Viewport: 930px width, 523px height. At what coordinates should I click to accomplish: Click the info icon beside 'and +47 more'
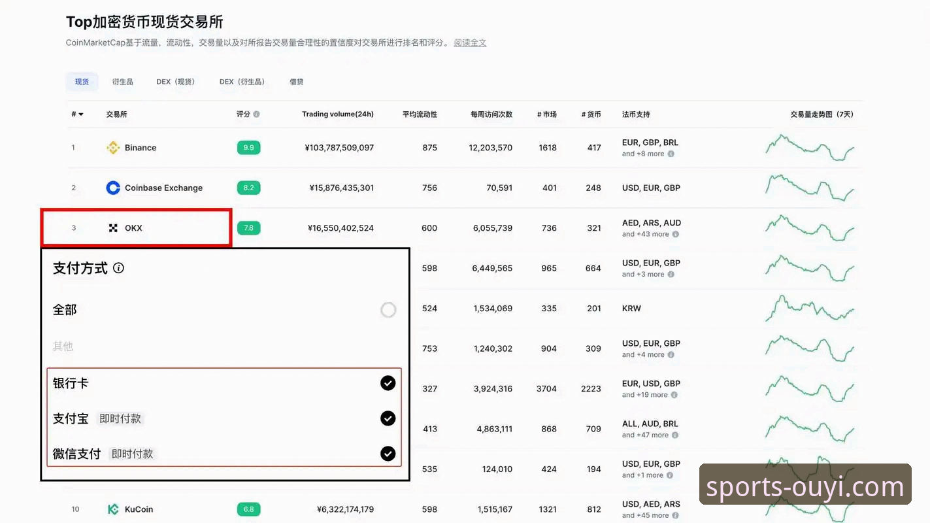click(x=675, y=435)
